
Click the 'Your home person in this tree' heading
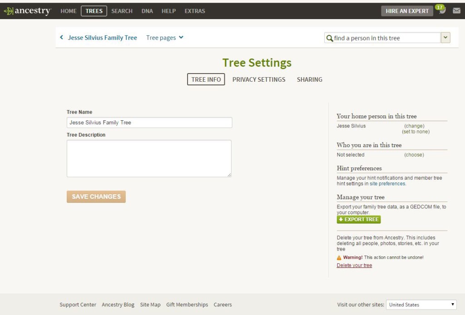pyautogui.click(x=376, y=116)
